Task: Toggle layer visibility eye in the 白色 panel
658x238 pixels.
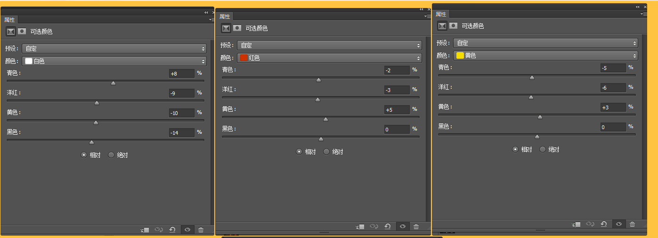Action: click(x=187, y=230)
